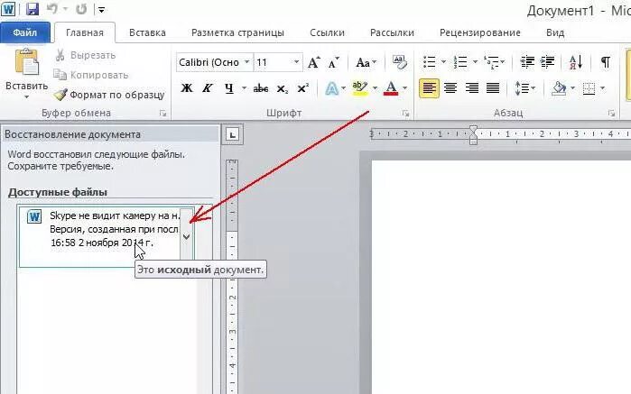Click the Bullets list icon
This screenshot has height=394, width=631.
pos(430,62)
